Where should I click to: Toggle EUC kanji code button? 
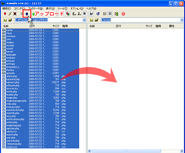pyautogui.click(x=74, y=14)
